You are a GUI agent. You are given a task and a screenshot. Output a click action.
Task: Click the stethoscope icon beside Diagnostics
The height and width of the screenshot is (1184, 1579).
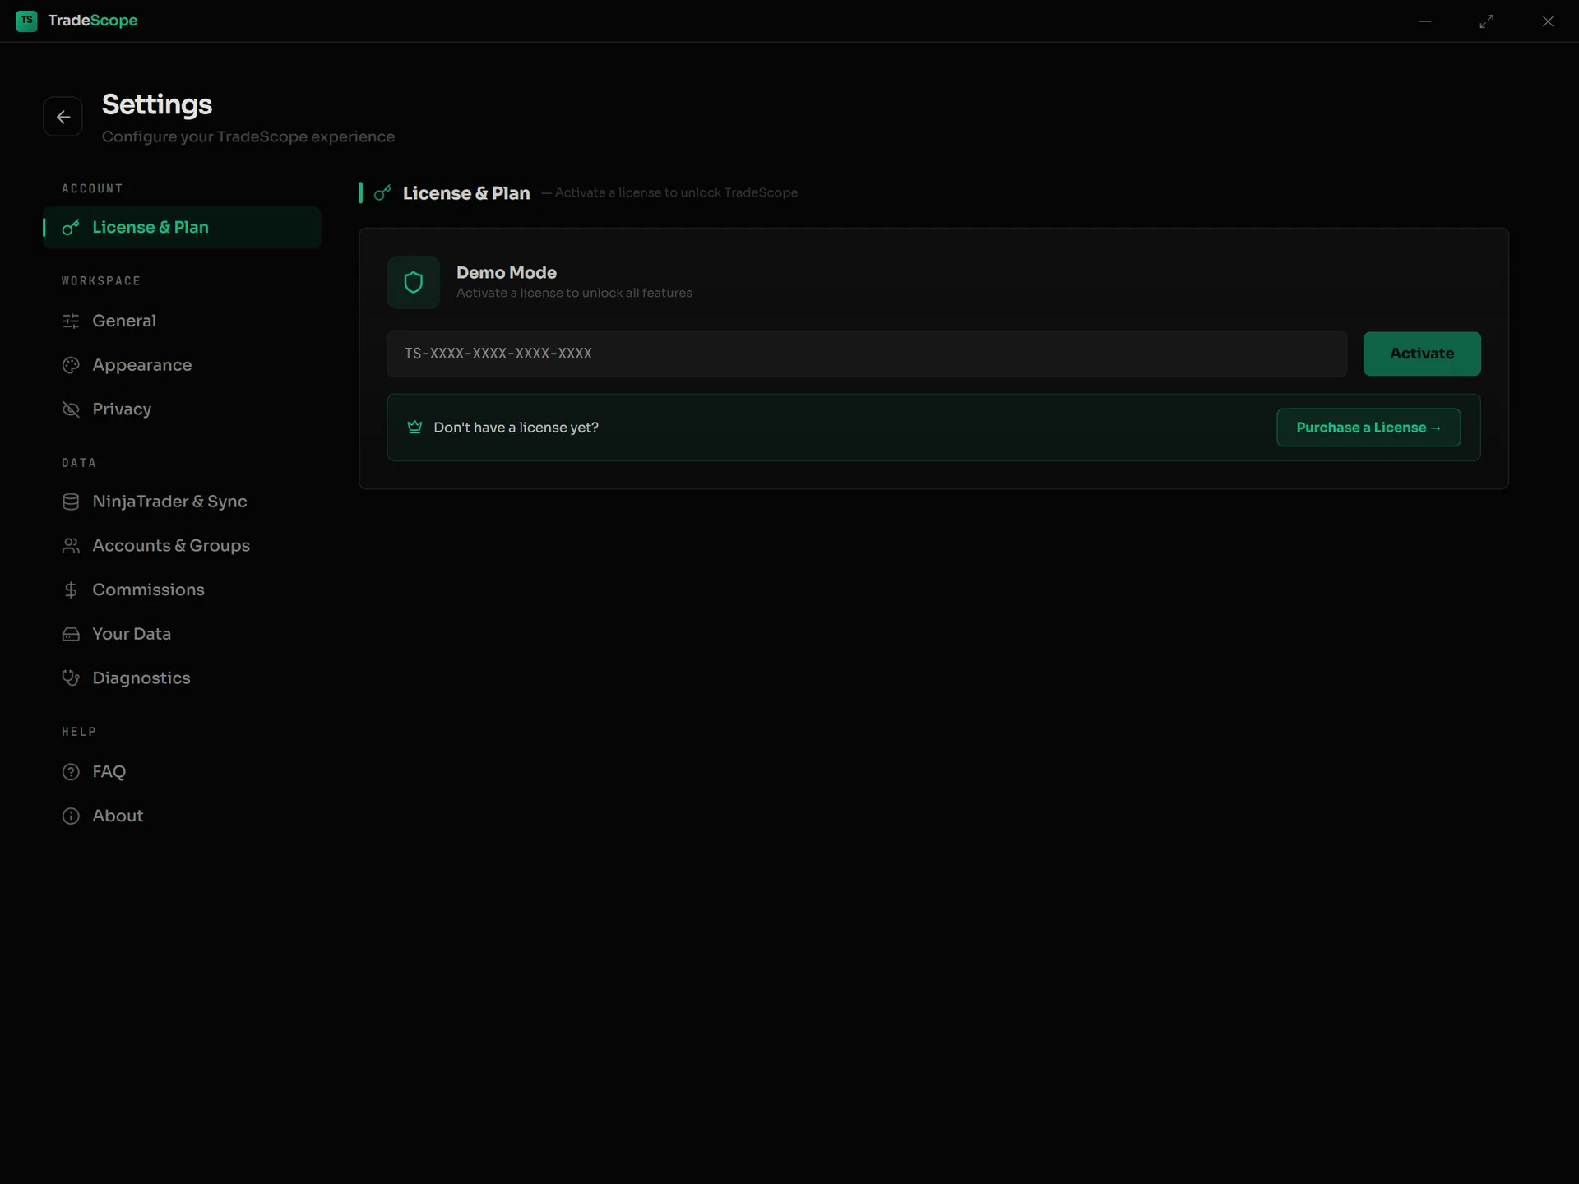tap(71, 678)
